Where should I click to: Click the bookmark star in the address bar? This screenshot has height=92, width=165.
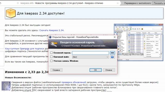118,3
